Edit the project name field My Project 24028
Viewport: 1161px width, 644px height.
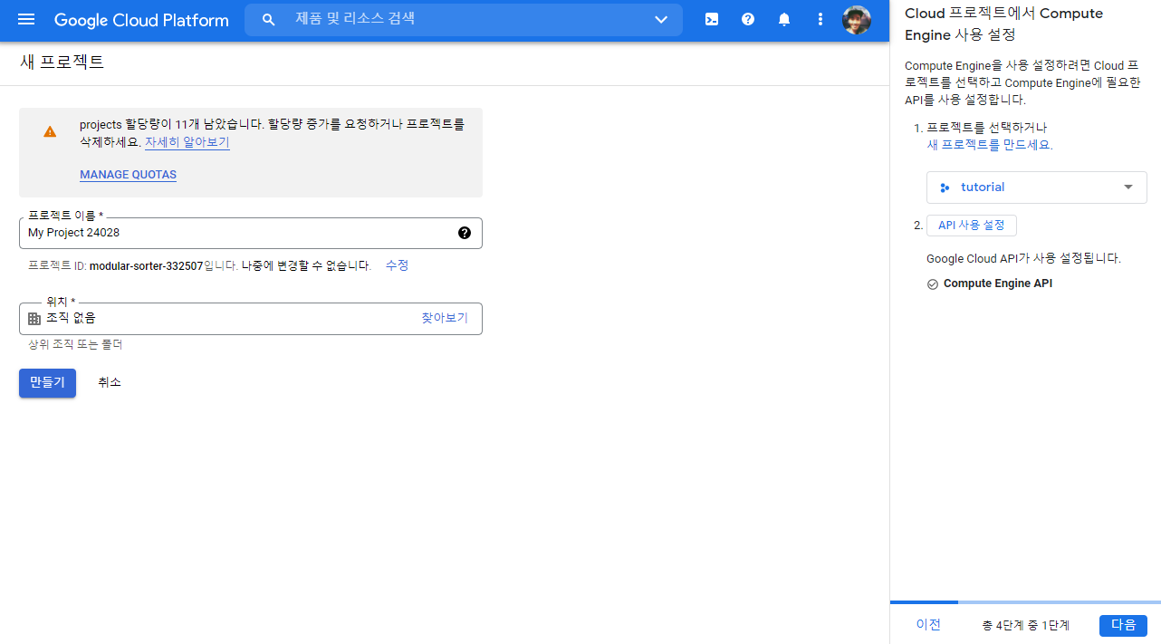click(x=251, y=233)
